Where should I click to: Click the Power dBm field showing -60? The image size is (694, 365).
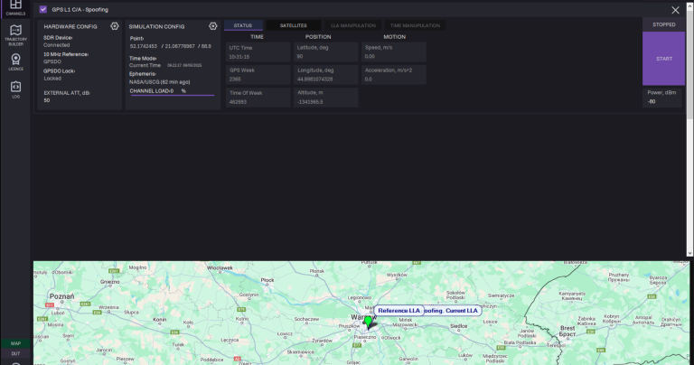pos(662,98)
